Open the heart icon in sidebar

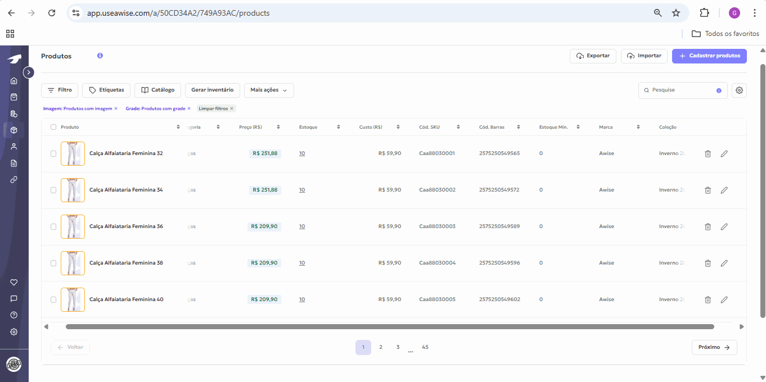(x=14, y=282)
